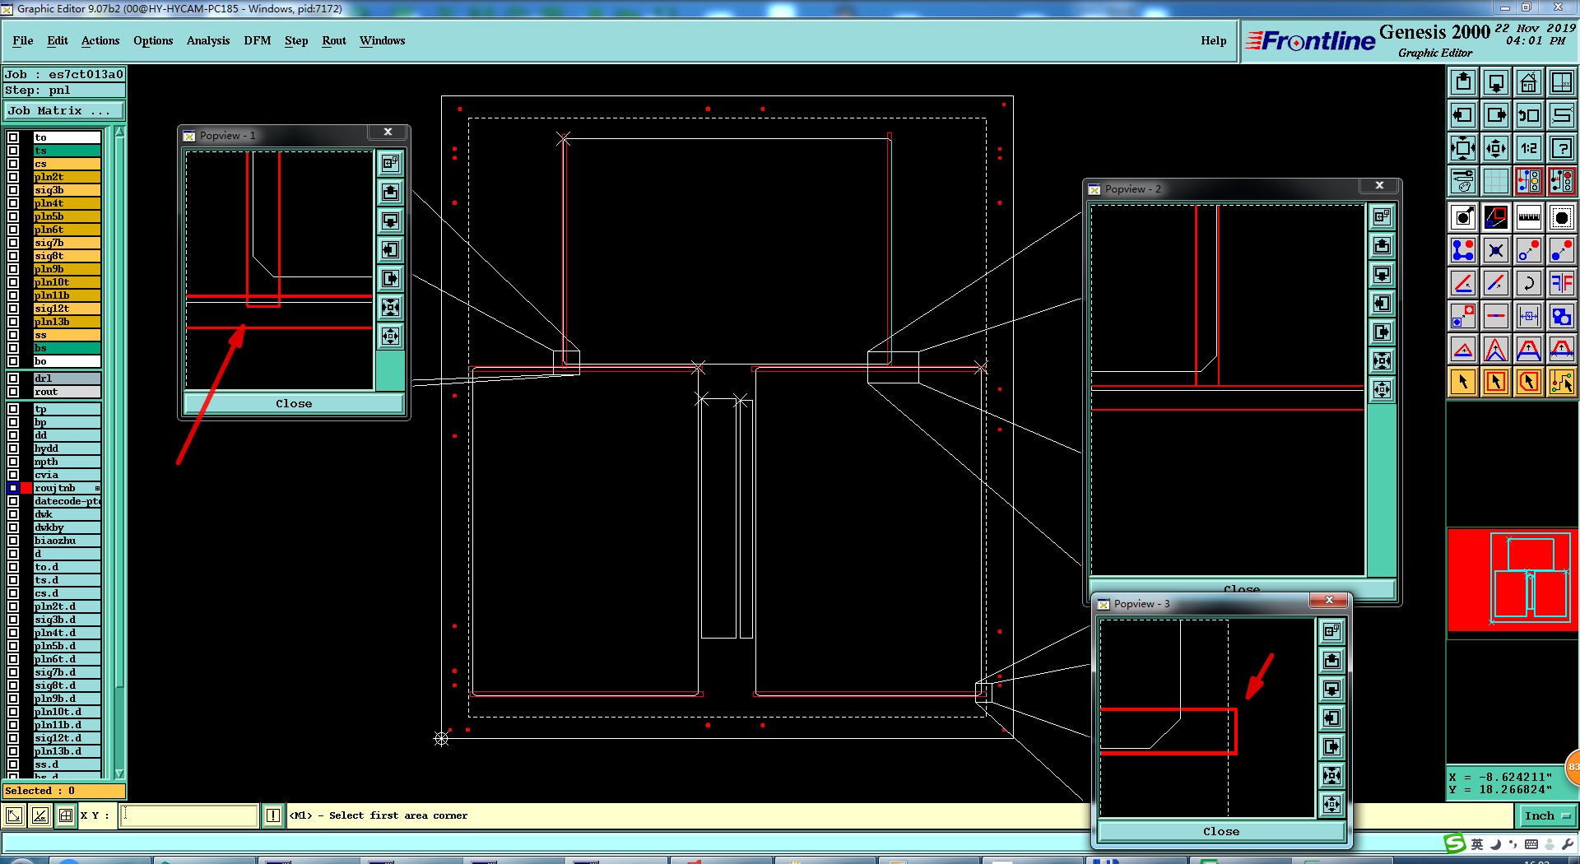This screenshot has height=864, width=1580.
Task: Toggle the checkbox for layer pln6t
Action: pos(13,230)
